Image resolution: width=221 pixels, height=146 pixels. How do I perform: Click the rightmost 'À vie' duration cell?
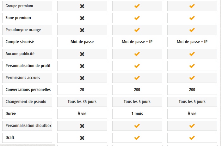[x=192, y=114]
